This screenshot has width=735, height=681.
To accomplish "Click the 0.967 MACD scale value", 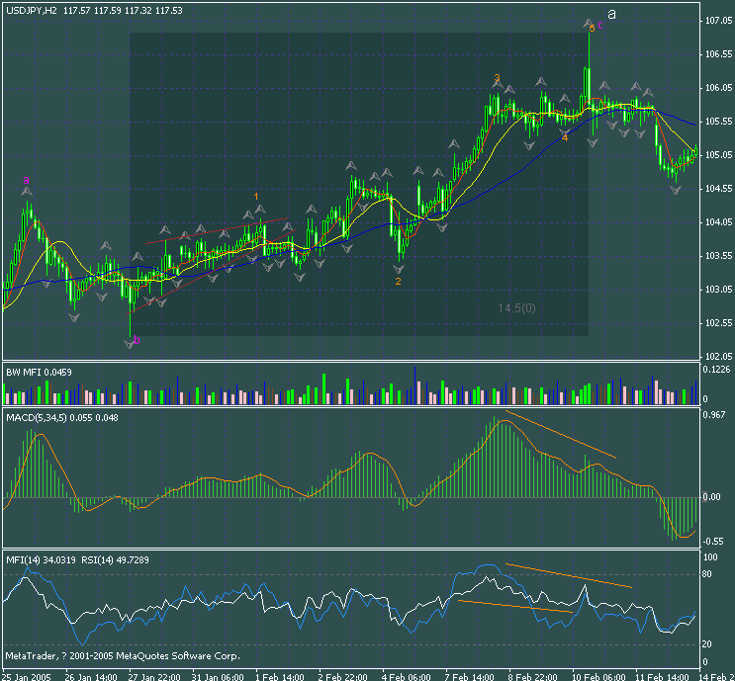I will 713,413.
